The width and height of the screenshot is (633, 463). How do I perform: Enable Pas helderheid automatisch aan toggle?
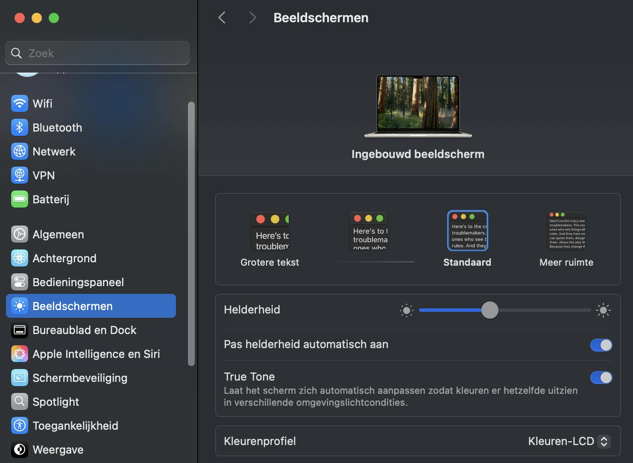(601, 345)
